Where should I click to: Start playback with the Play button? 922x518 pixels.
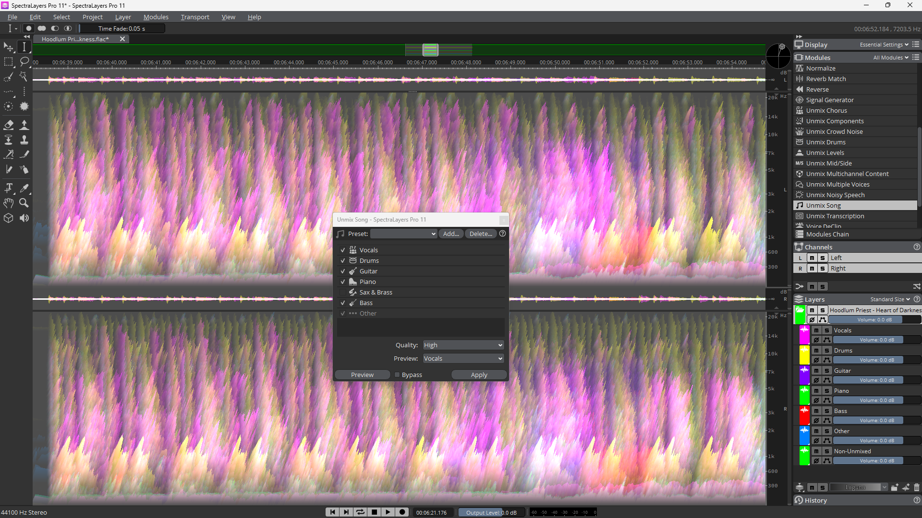coord(388,512)
